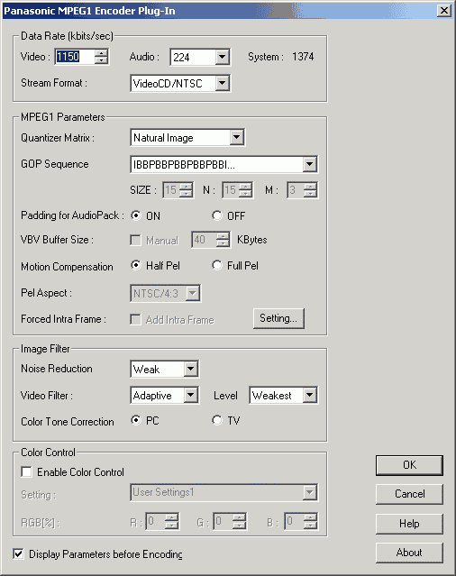
Task: Open the Quantizer Matrix dropdown
Action: coord(237,137)
